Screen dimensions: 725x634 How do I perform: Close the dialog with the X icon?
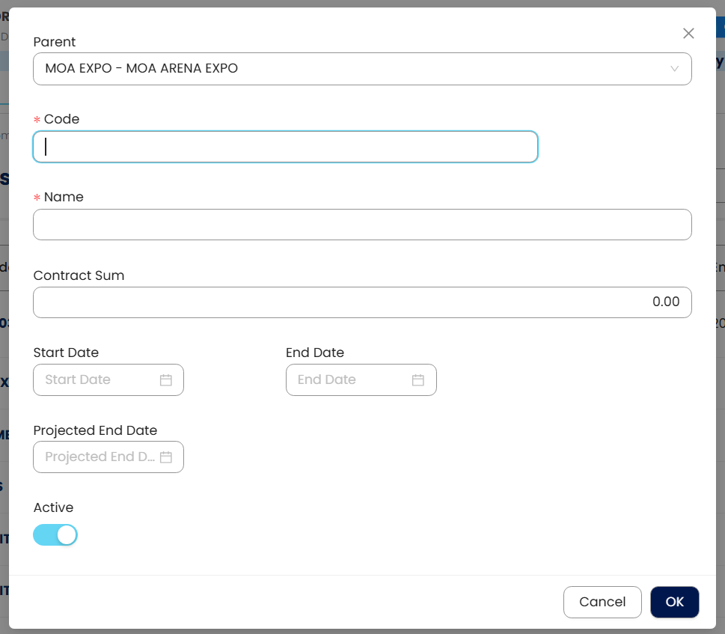pyautogui.click(x=688, y=33)
